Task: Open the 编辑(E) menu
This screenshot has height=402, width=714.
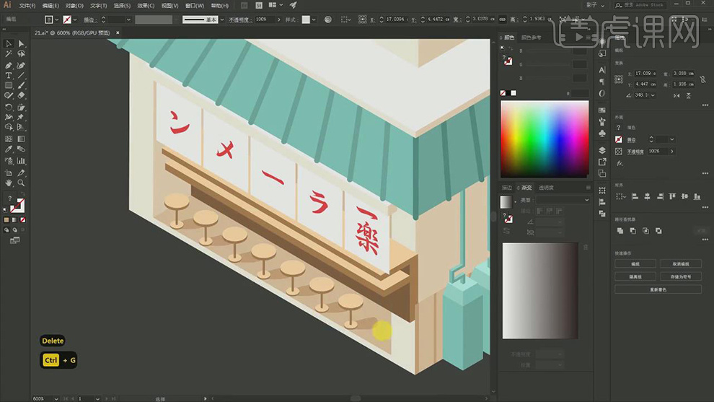Action: click(50, 6)
